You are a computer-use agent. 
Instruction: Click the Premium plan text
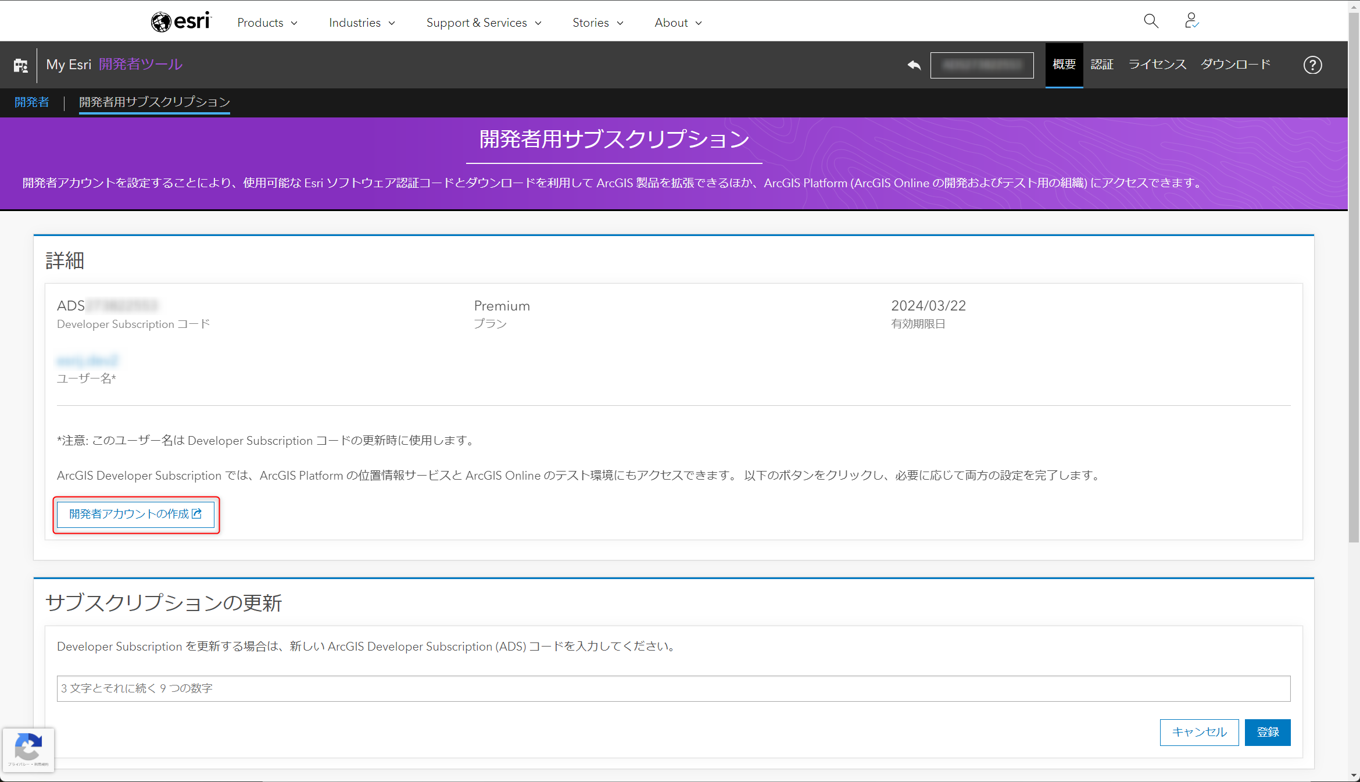pyautogui.click(x=502, y=306)
